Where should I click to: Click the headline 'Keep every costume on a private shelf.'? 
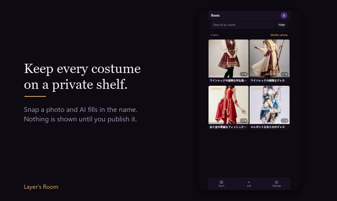coord(82,77)
